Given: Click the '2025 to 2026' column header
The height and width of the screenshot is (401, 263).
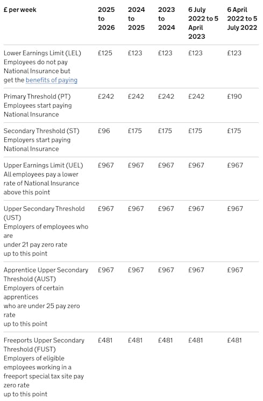Looking at the screenshot, I should (x=106, y=19).
